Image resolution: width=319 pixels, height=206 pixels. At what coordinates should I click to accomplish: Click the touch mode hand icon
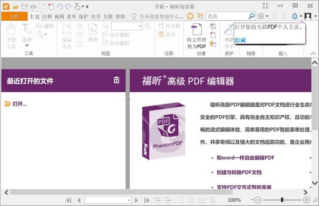coord(77,6)
